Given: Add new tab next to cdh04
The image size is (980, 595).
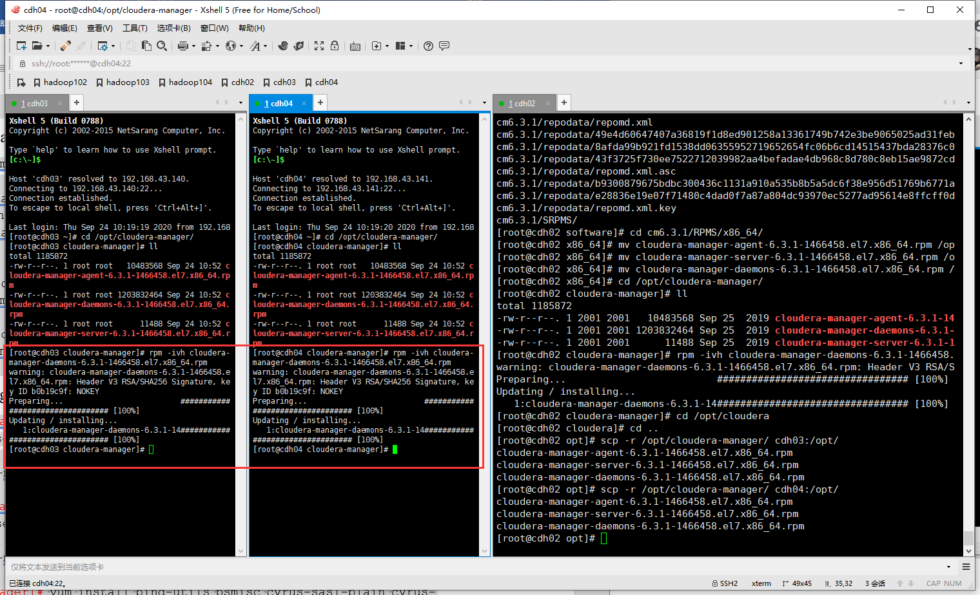Looking at the screenshot, I should [x=320, y=102].
